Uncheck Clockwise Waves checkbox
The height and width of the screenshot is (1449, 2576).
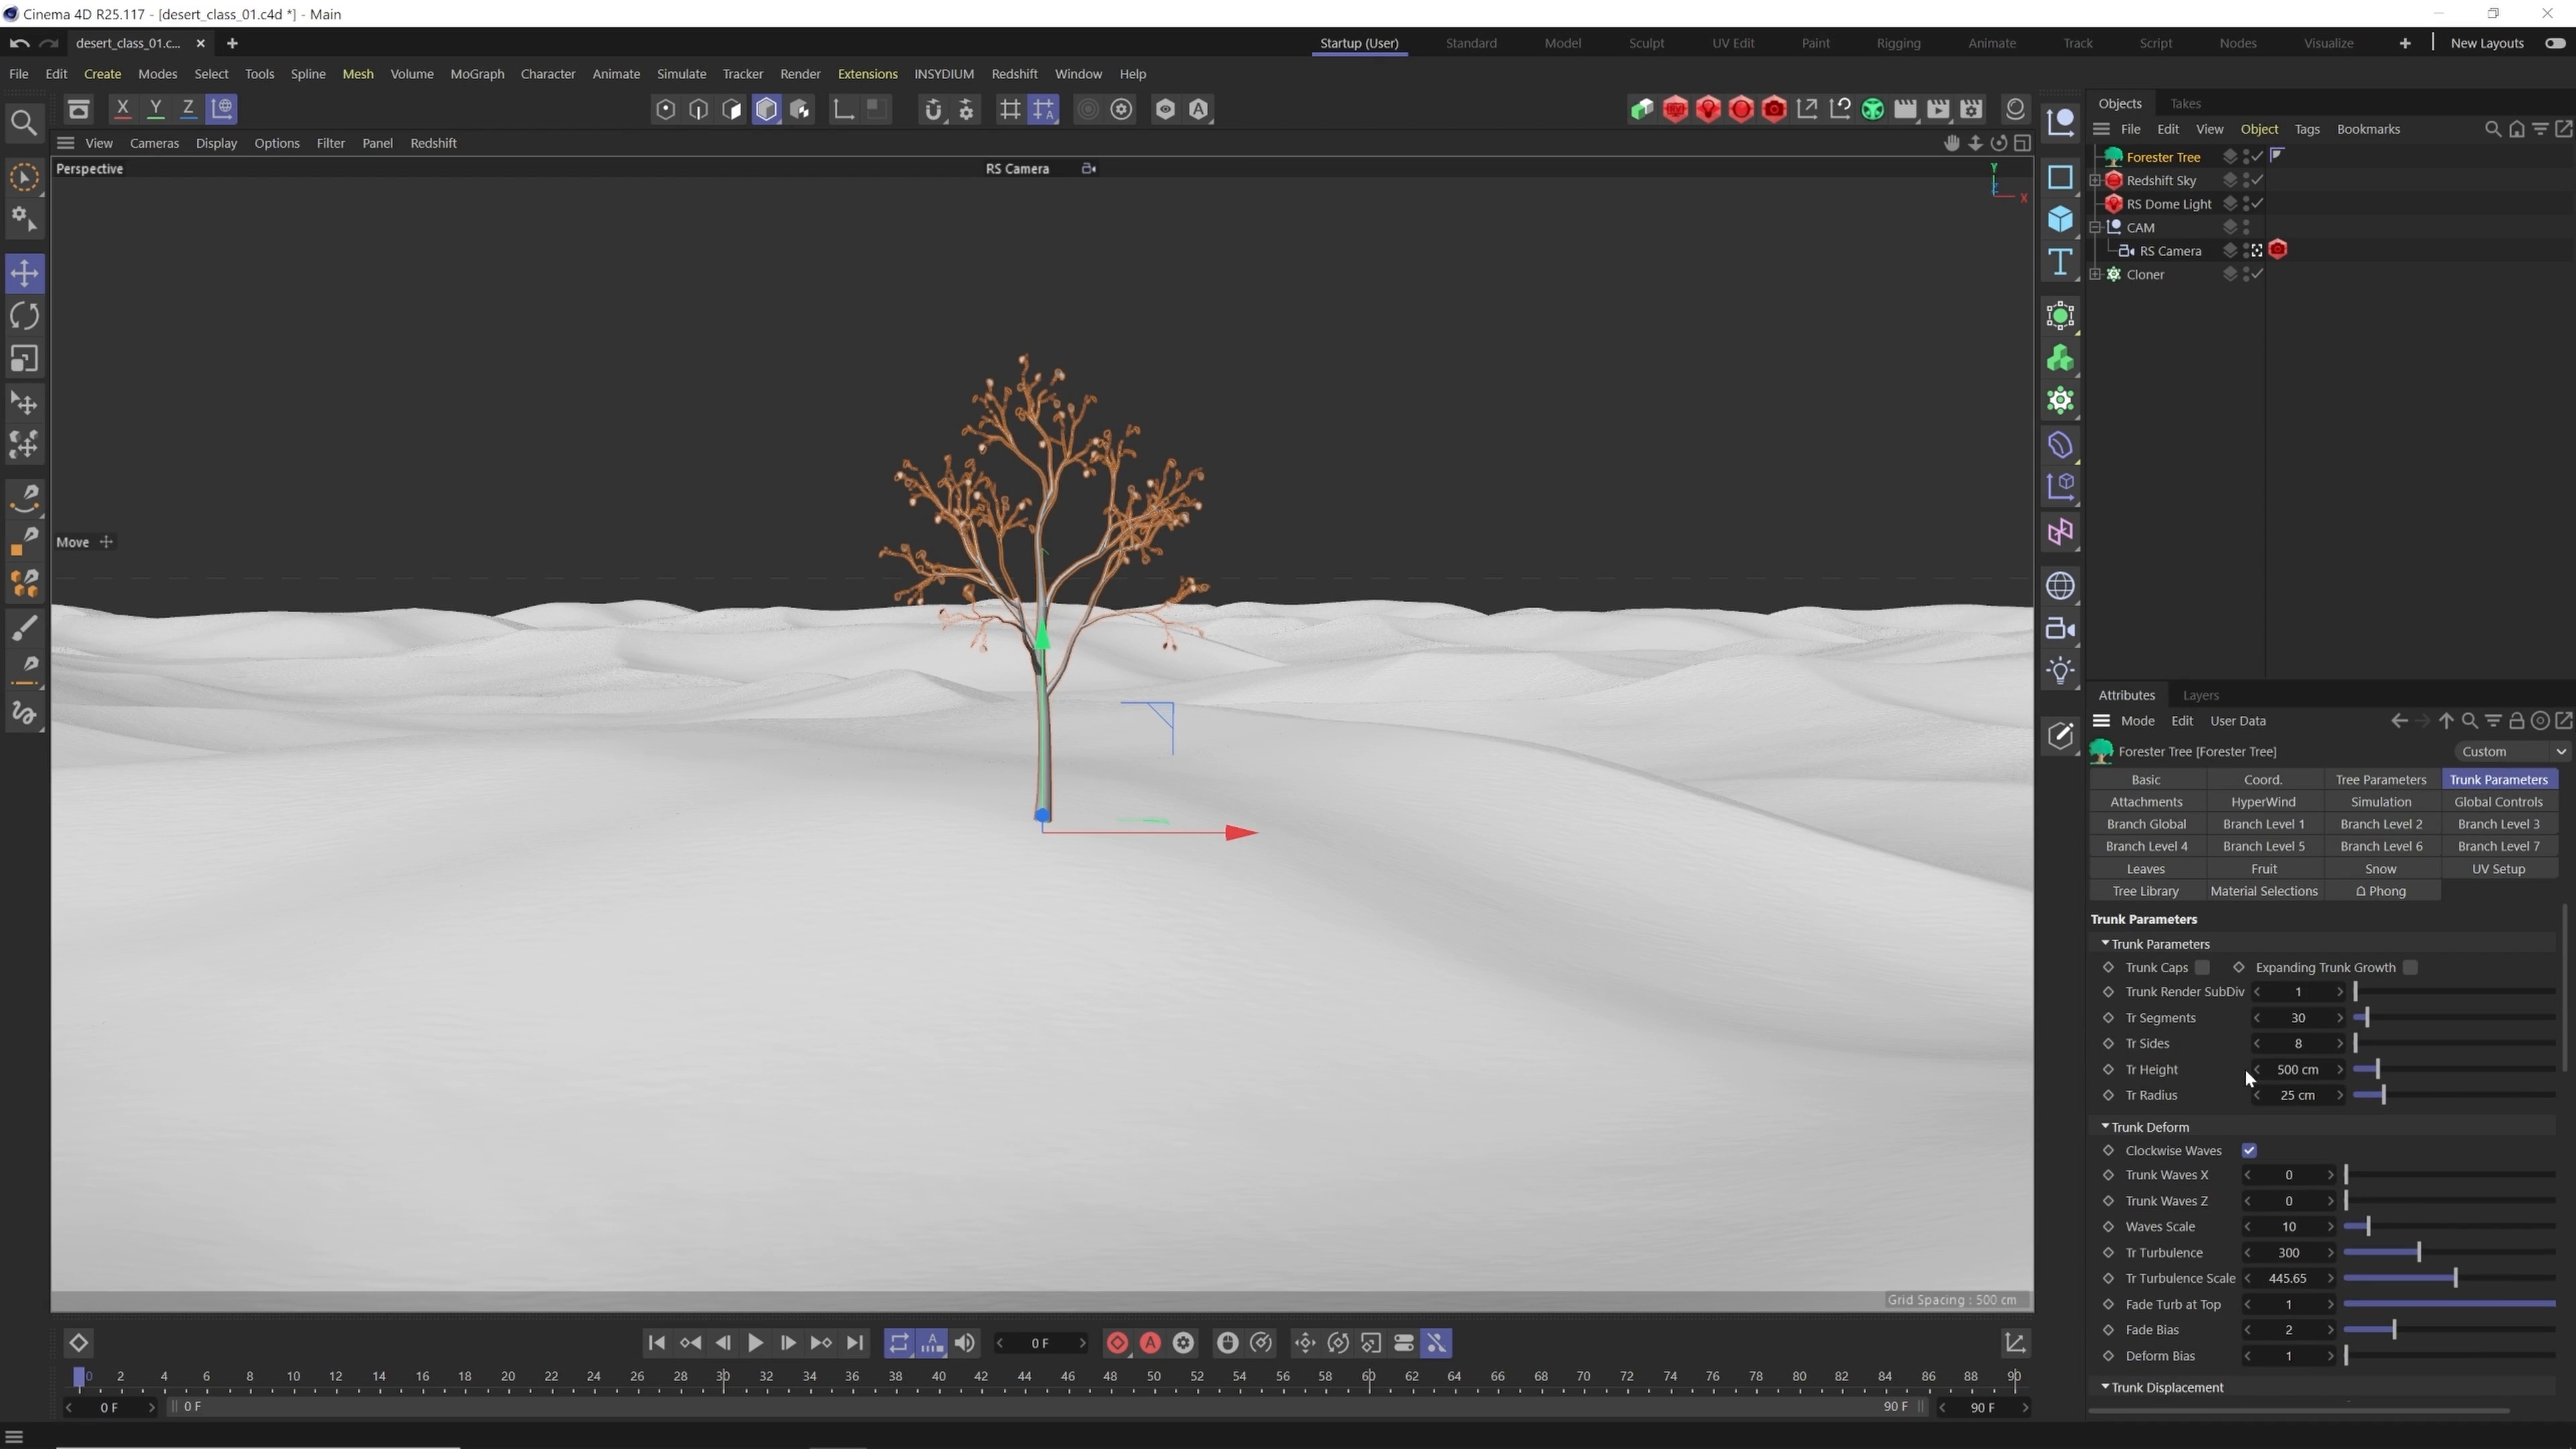2249,1150
